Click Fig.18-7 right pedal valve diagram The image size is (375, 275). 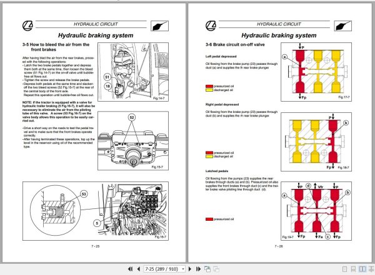[316, 142]
